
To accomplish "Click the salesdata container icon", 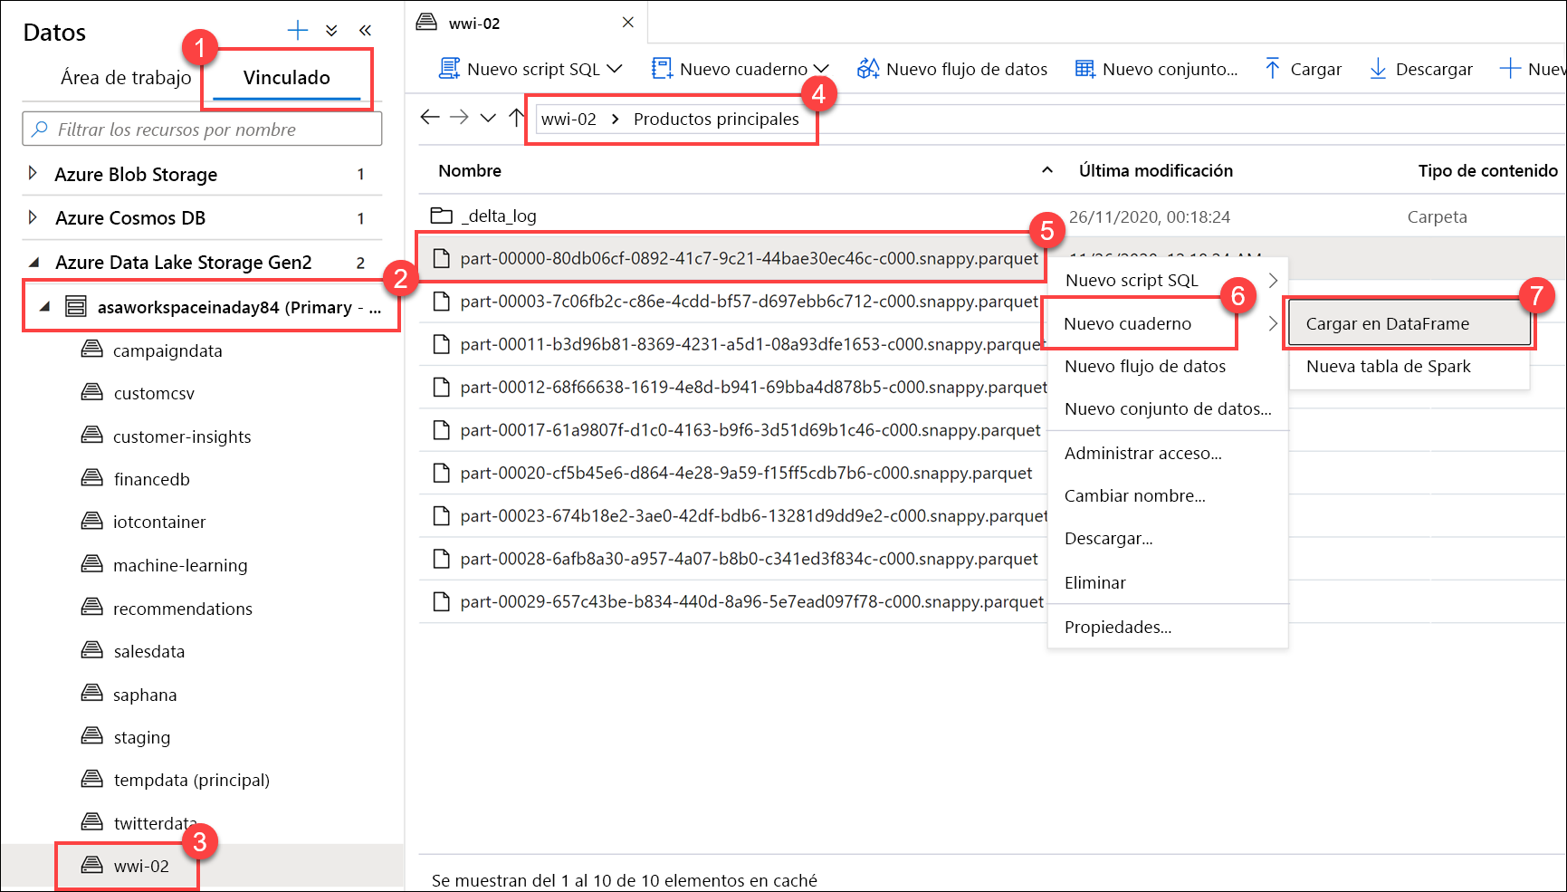I will click(x=92, y=649).
